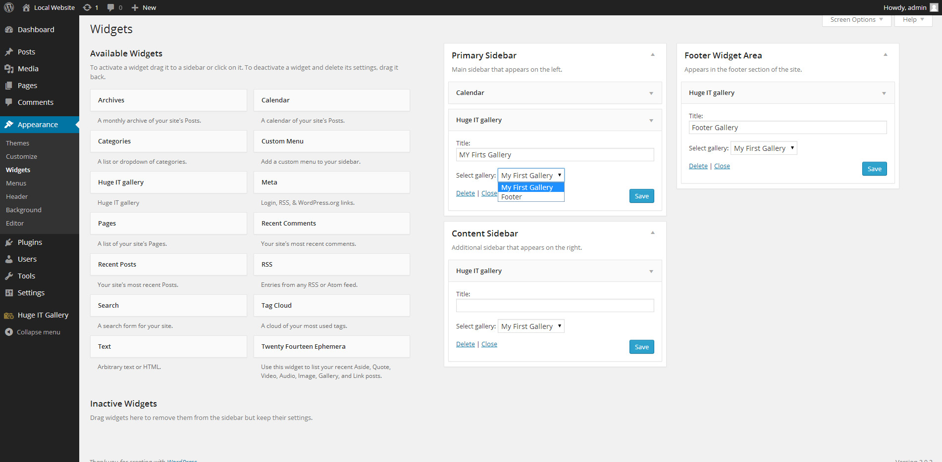Click the Categories available widget

tap(168, 141)
